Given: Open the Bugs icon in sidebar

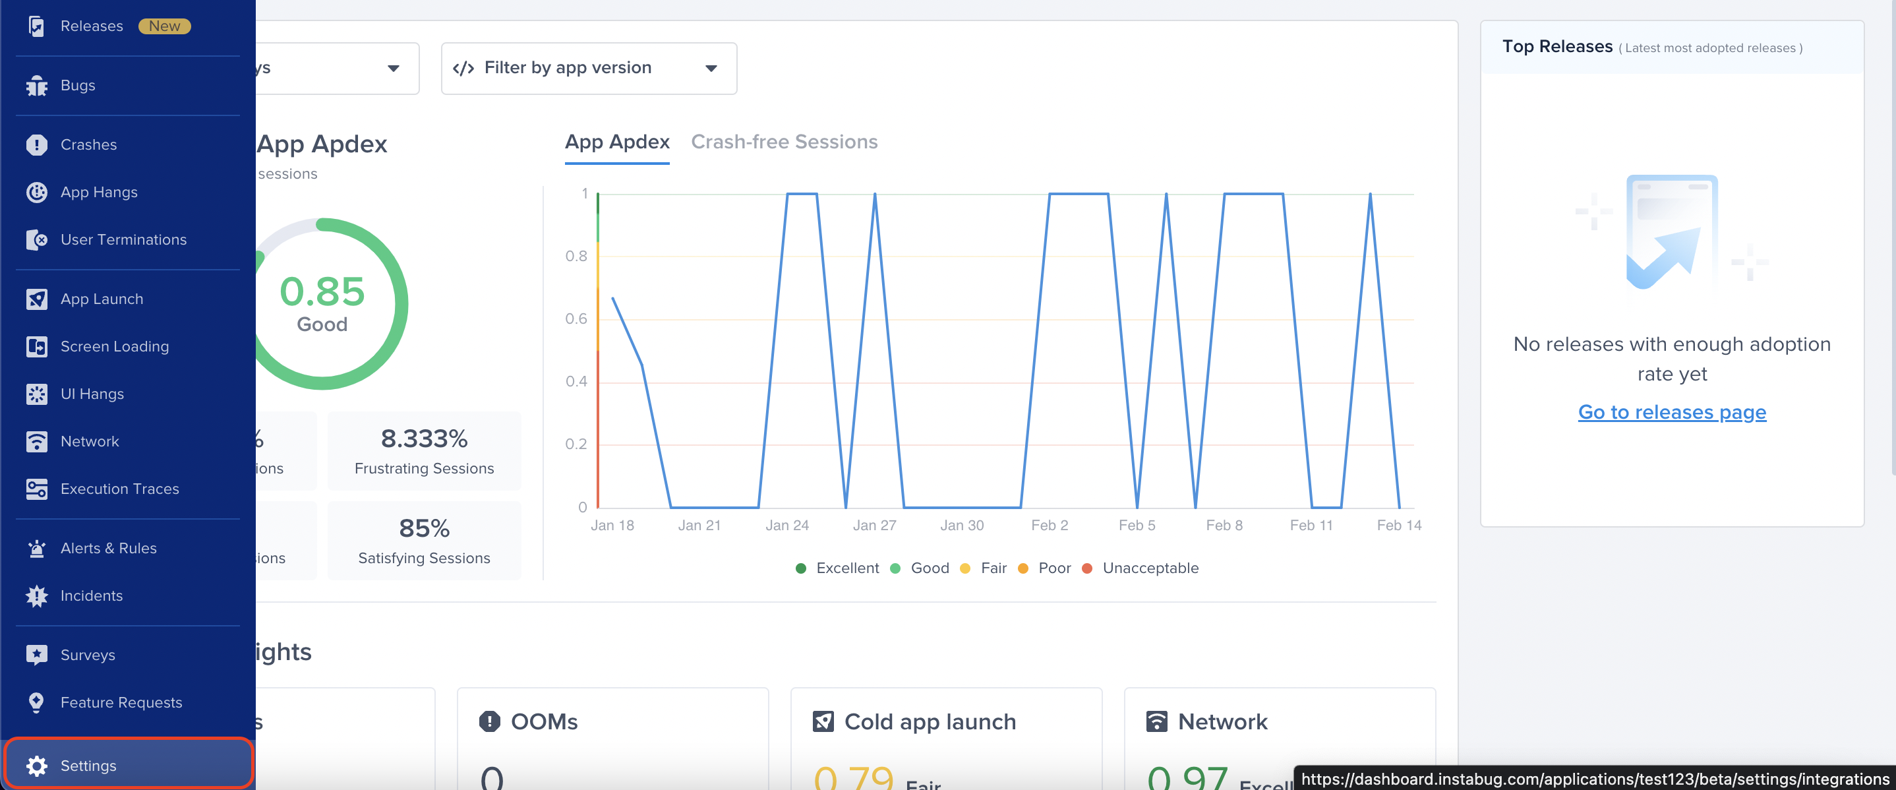Looking at the screenshot, I should [x=37, y=86].
